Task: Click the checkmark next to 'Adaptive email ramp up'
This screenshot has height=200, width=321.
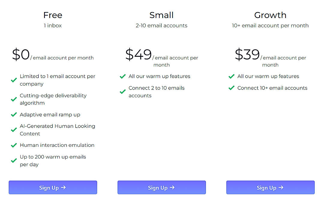Action: 14,115
